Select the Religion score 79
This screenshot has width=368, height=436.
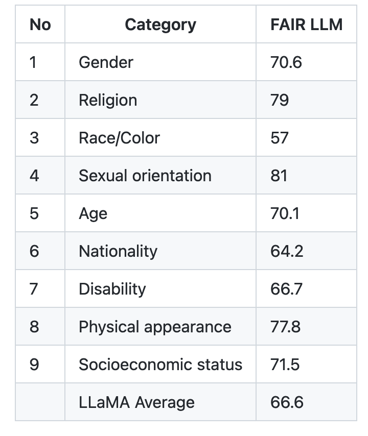click(x=280, y=100)
